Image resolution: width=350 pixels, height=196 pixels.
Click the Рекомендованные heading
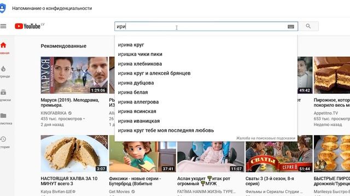(63, 46)
